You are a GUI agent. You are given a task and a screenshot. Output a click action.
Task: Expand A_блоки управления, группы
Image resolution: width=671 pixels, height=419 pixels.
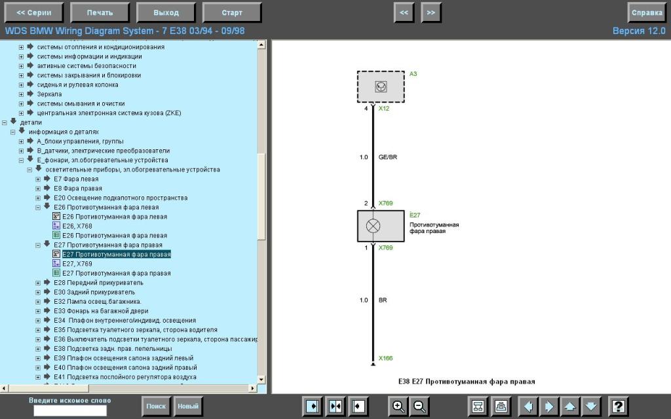pos(21,141)
